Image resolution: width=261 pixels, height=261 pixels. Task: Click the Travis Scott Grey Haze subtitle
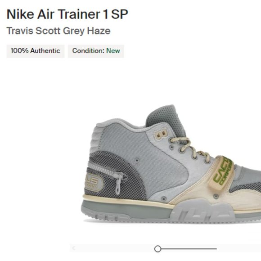(x=58, y=31)
